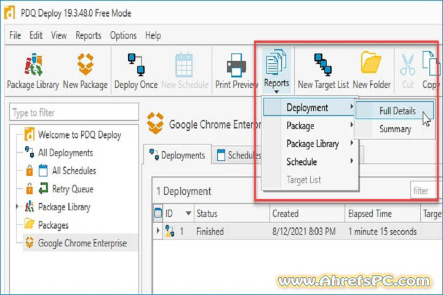Switch to the Deployments tab
This screenshot has width=443, height=295.
pyautogui.click(x=177, y=155)
